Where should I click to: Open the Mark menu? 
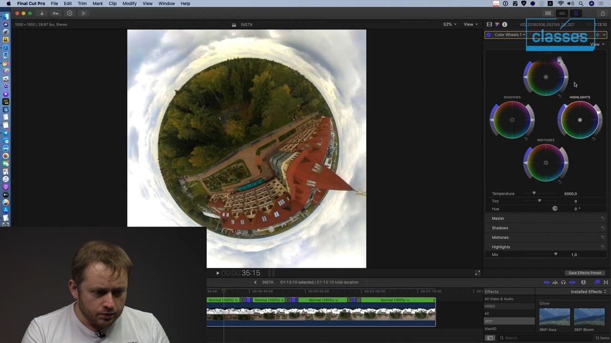(97, 3)
